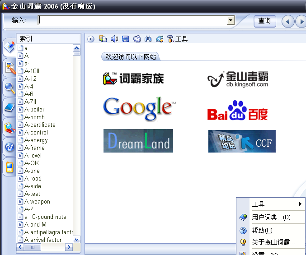Select 'A-12' in the index list

(30, 79)
